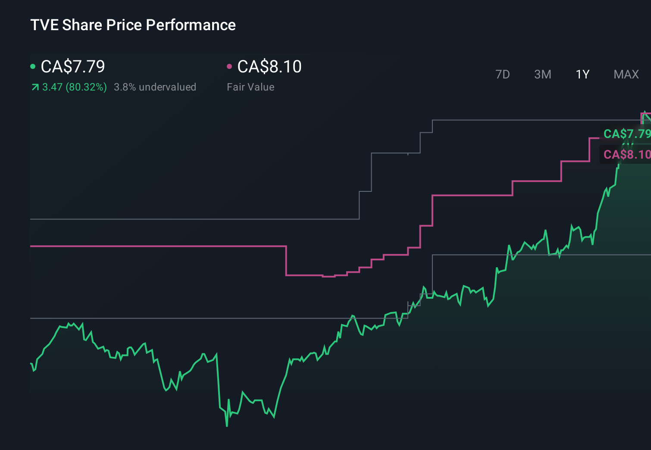Screen dimensions: 651x450
Task: Click the 3.47 (80.32%) gain figure
Action: click(x=74, y=87)
